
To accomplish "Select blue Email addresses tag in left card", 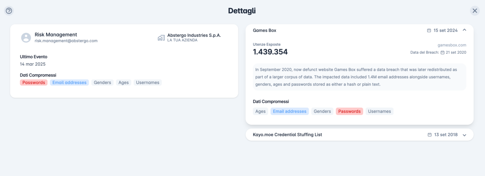I will point(69,82).
